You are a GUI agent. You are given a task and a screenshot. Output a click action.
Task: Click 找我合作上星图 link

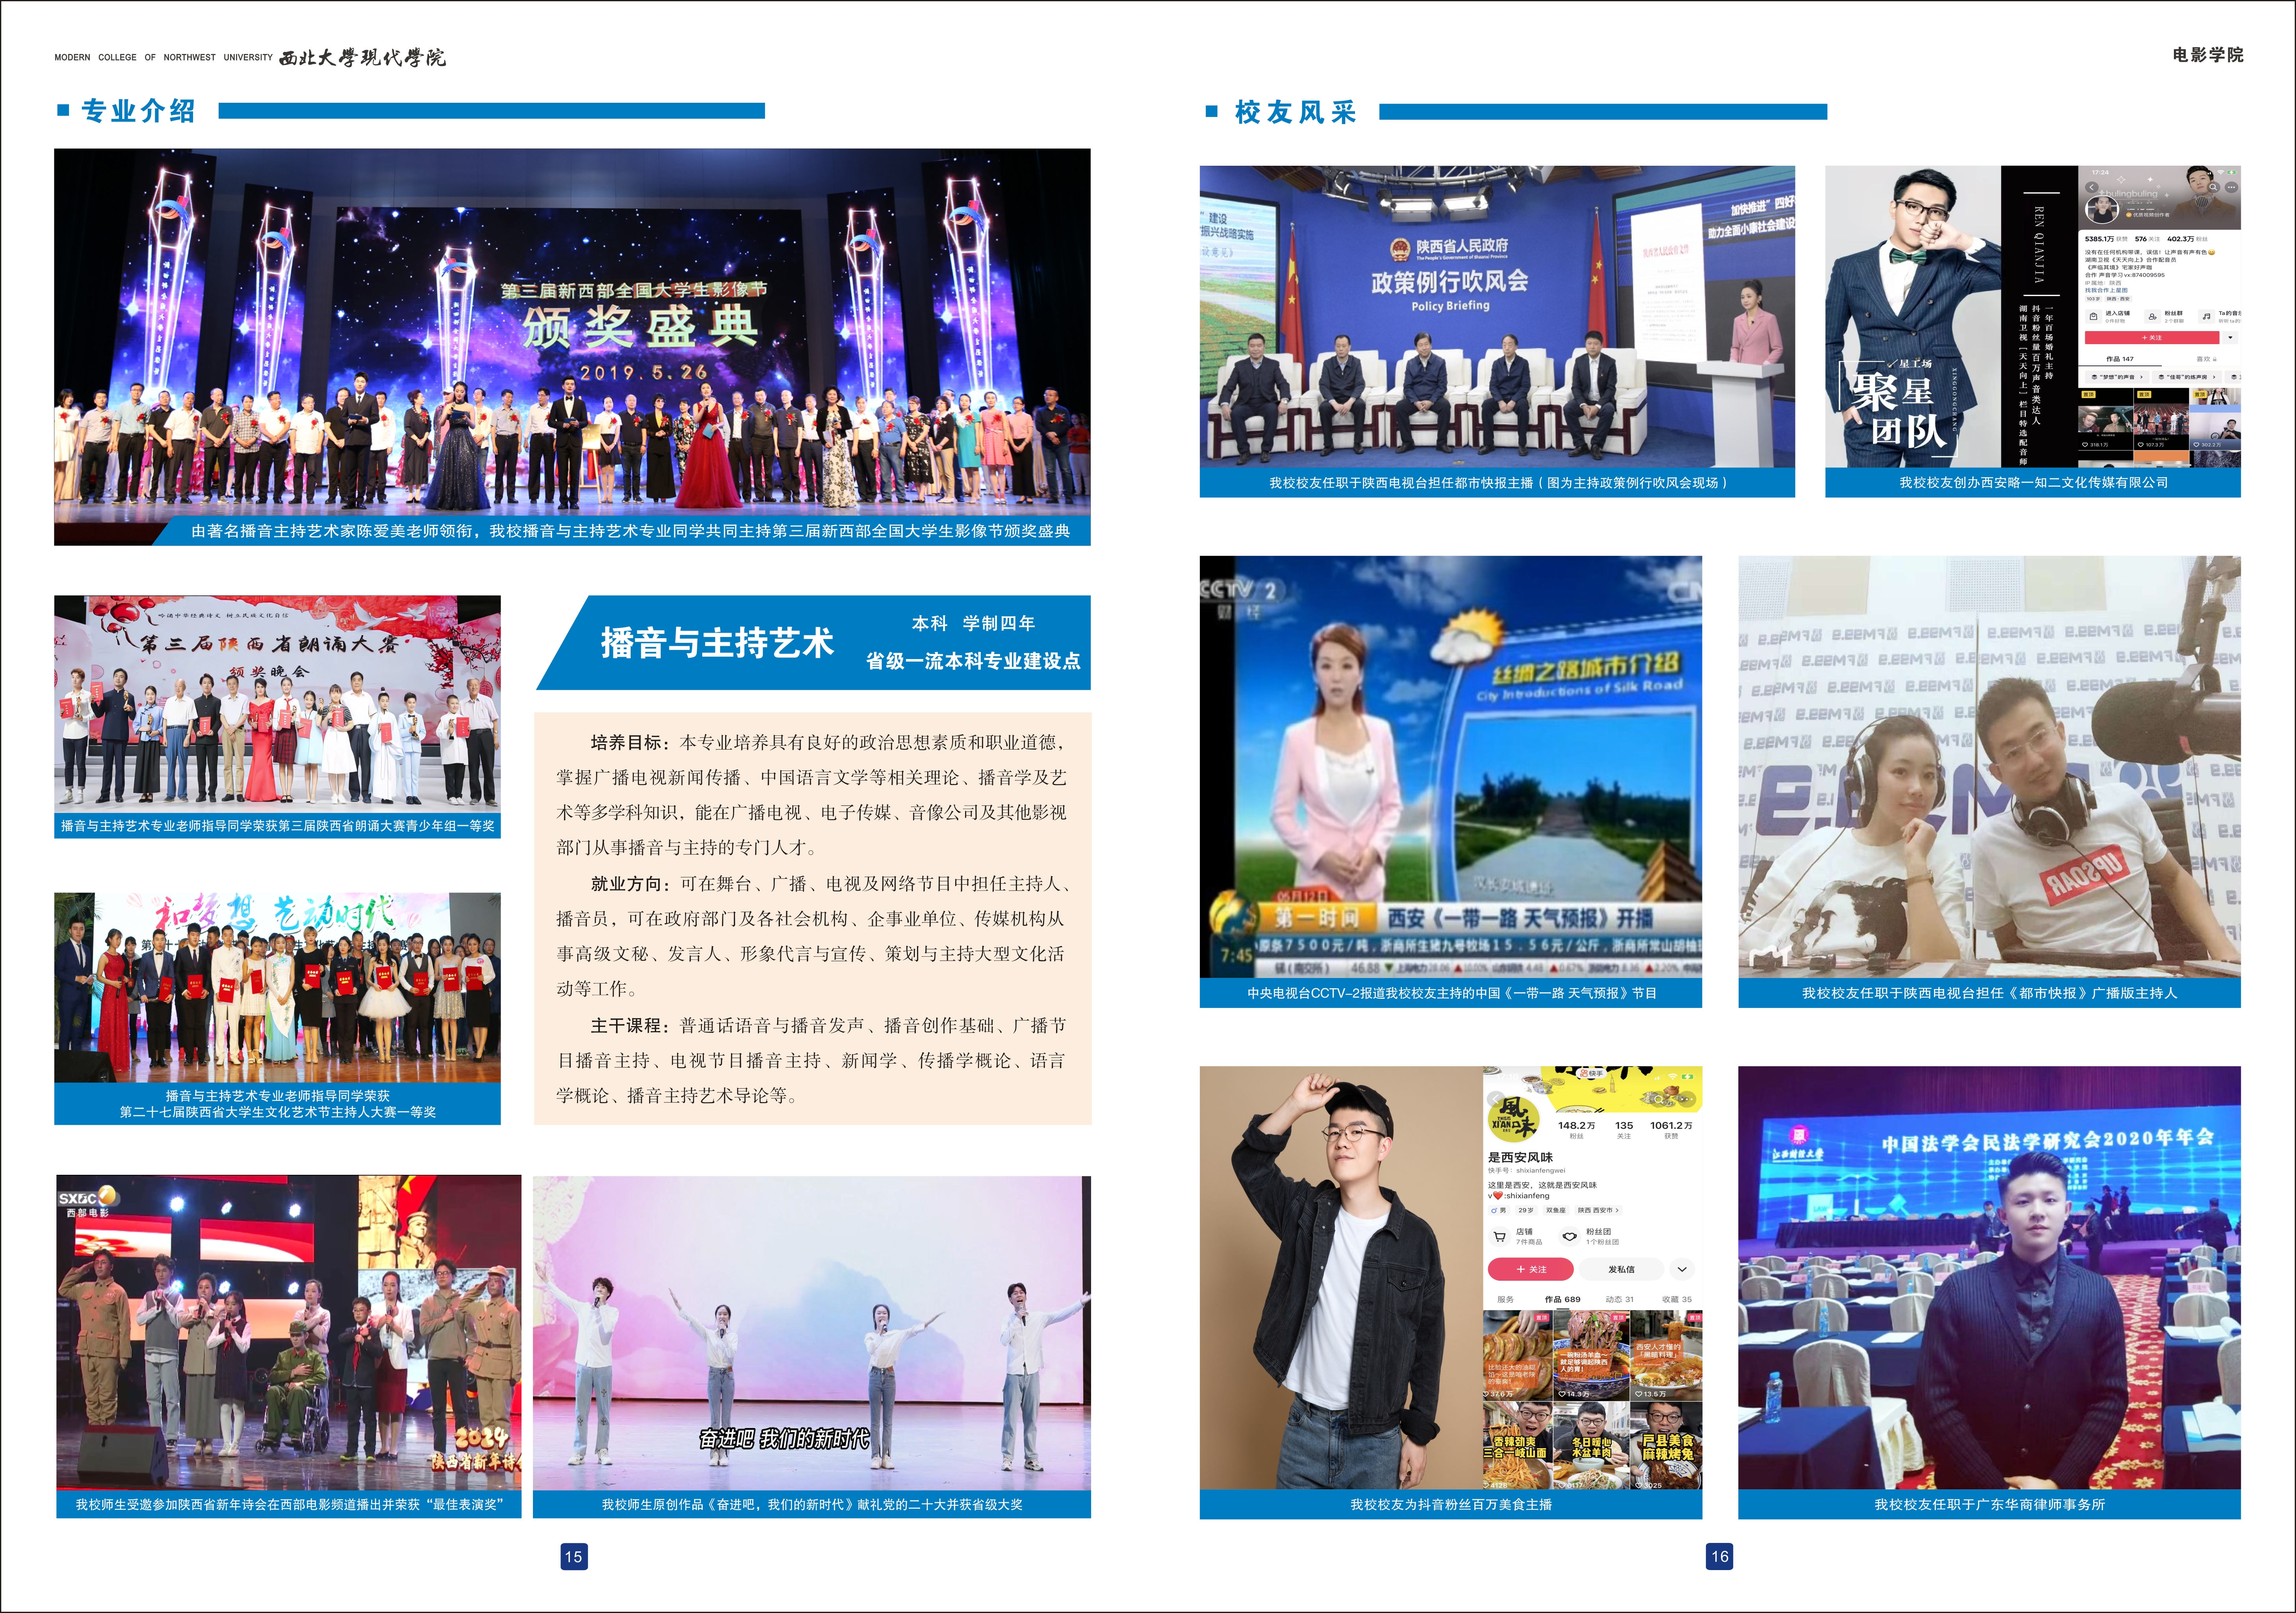2107,290
